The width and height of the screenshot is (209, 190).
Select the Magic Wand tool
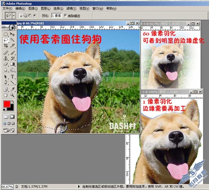[x=13, y=40]
